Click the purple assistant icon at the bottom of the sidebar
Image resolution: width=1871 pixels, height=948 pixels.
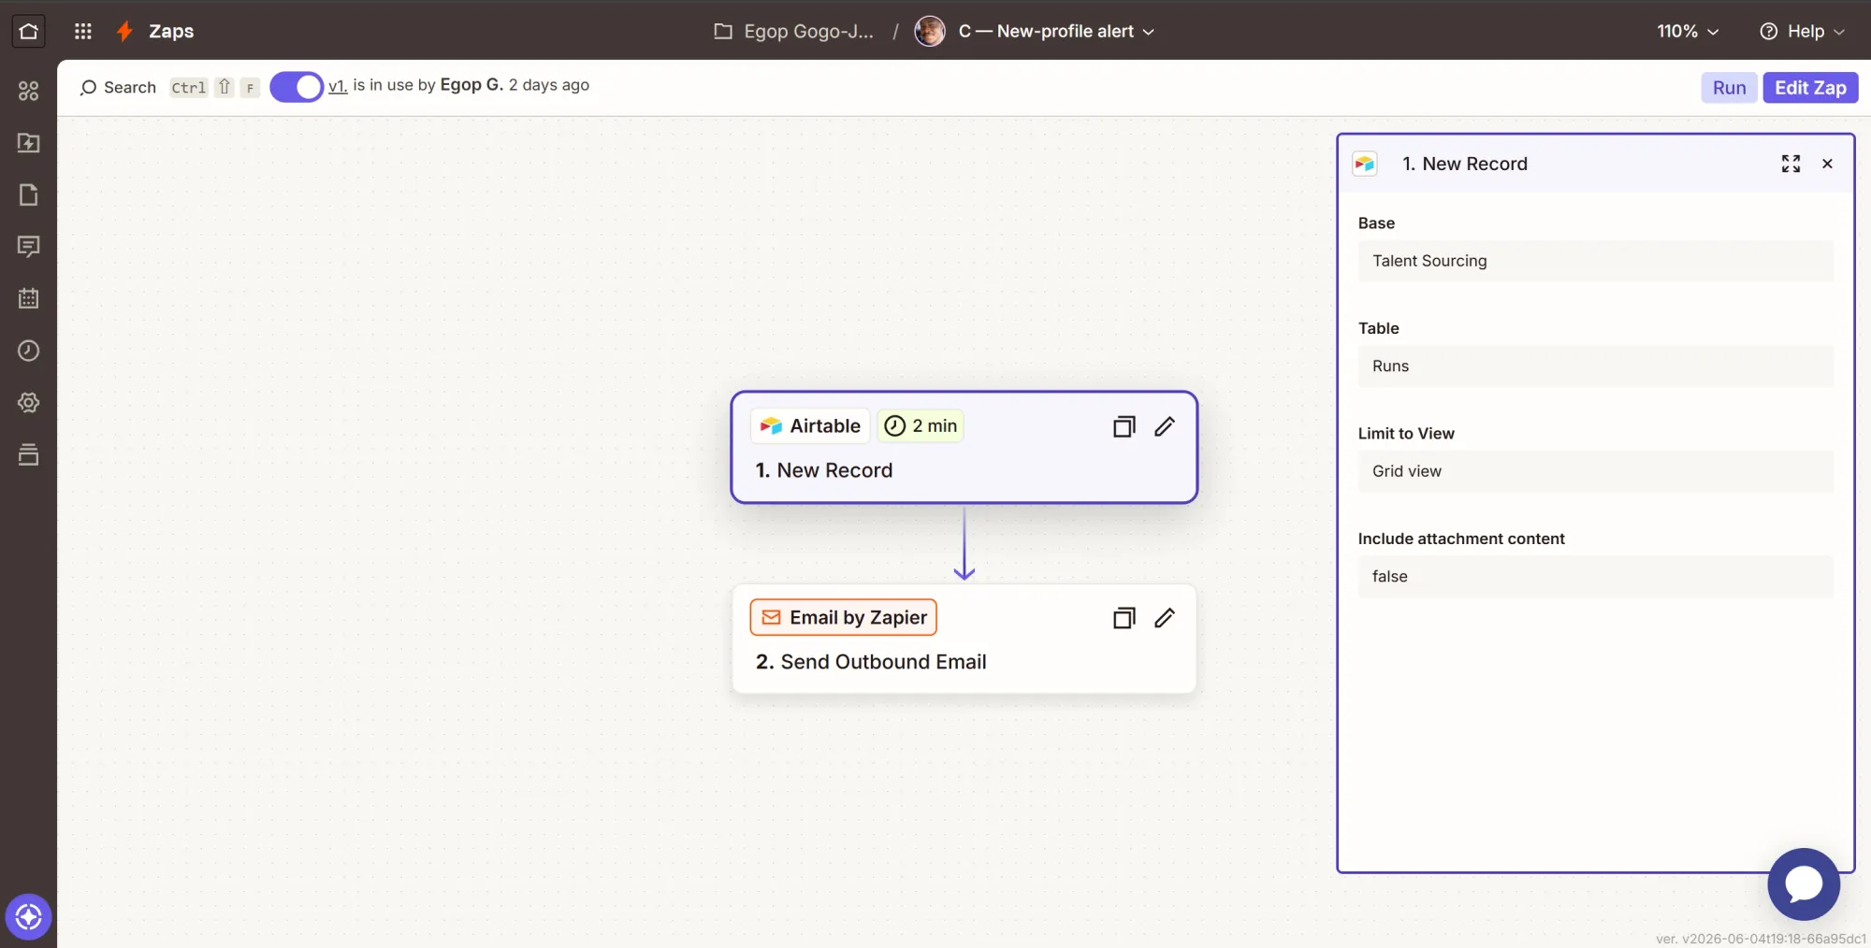coord(28,916)
